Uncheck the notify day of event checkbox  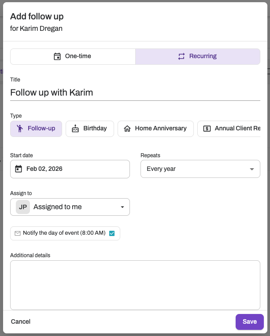click(112, 233)
